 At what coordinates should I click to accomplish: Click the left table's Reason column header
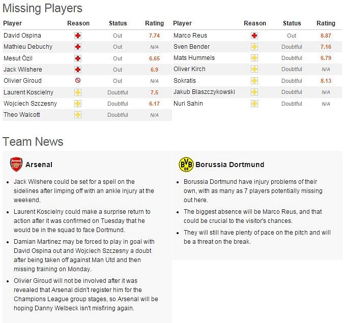pyautogui.click(x=78, y=23)
